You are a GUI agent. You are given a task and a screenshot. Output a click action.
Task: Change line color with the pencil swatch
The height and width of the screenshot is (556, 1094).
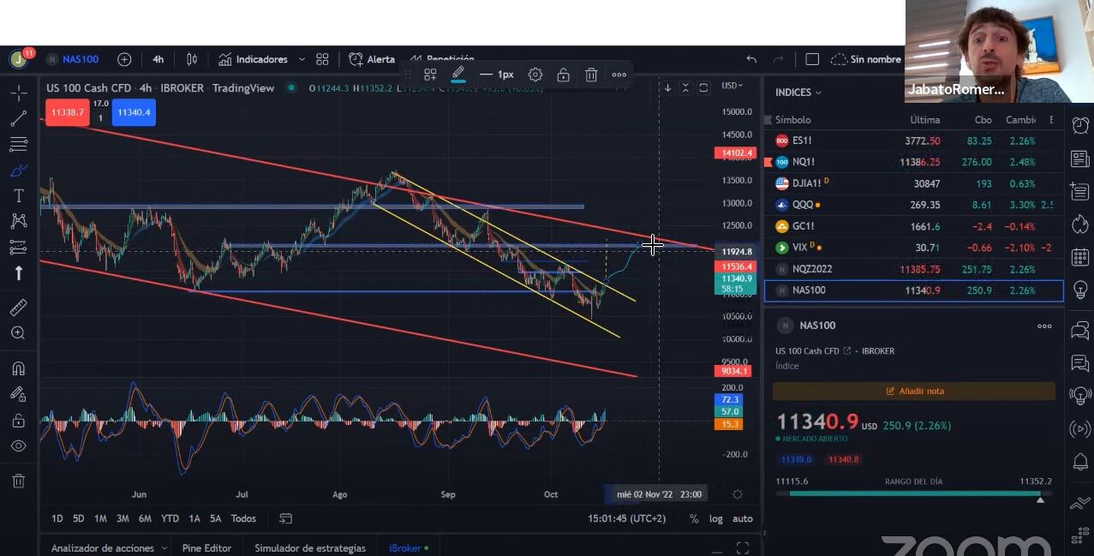pos(458,75)
